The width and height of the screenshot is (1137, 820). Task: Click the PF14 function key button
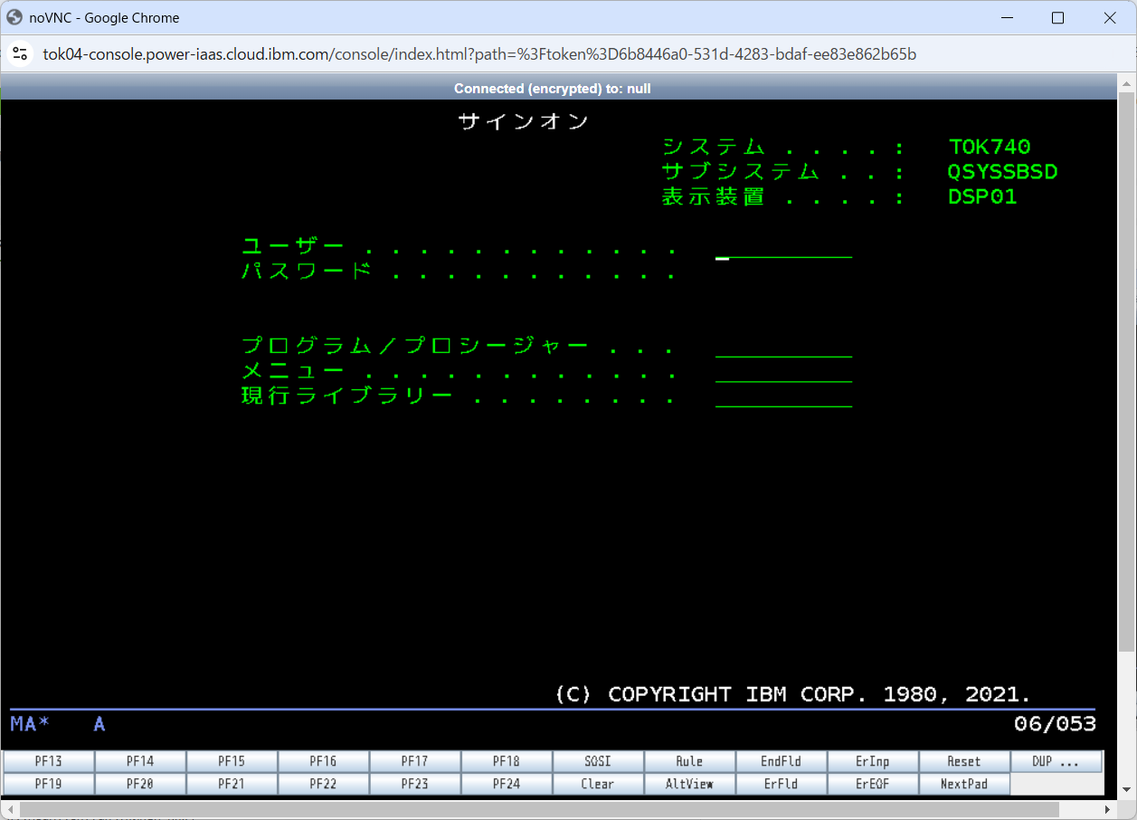pyautogui.click(x=140, y=761)
